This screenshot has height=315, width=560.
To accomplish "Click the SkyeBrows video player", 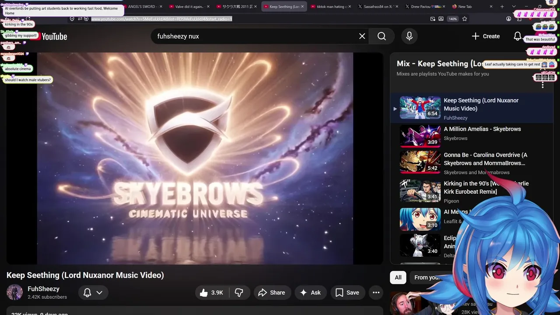I will point(195,158).
